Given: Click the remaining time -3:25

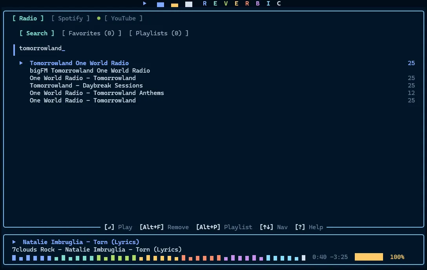Looking at the screenshot, I should [339, 257].
